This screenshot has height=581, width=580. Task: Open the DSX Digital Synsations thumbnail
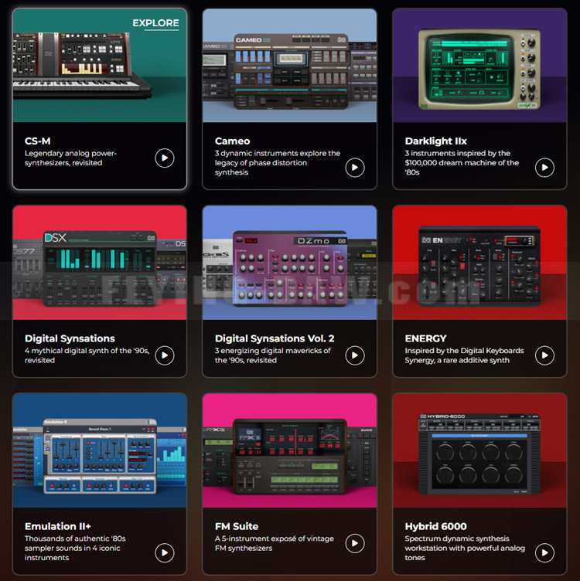click(x=100, y=263)
